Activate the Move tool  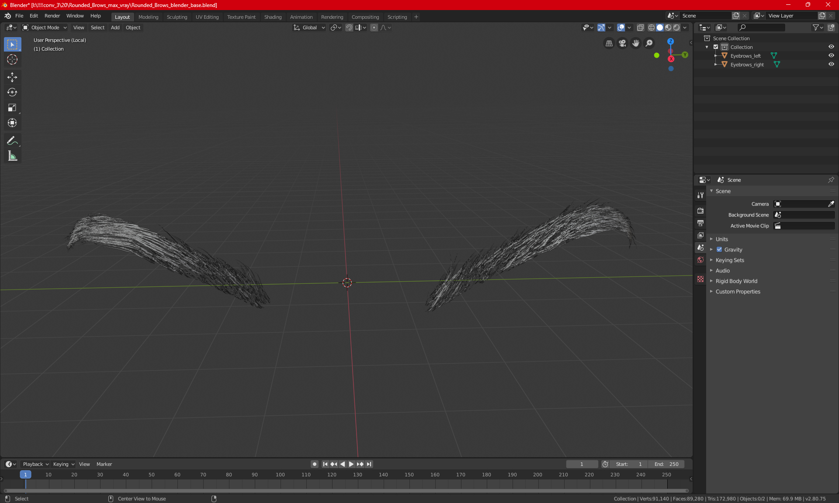point(12,77)
